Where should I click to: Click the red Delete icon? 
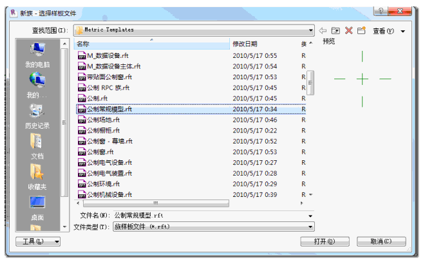point(348,30)
